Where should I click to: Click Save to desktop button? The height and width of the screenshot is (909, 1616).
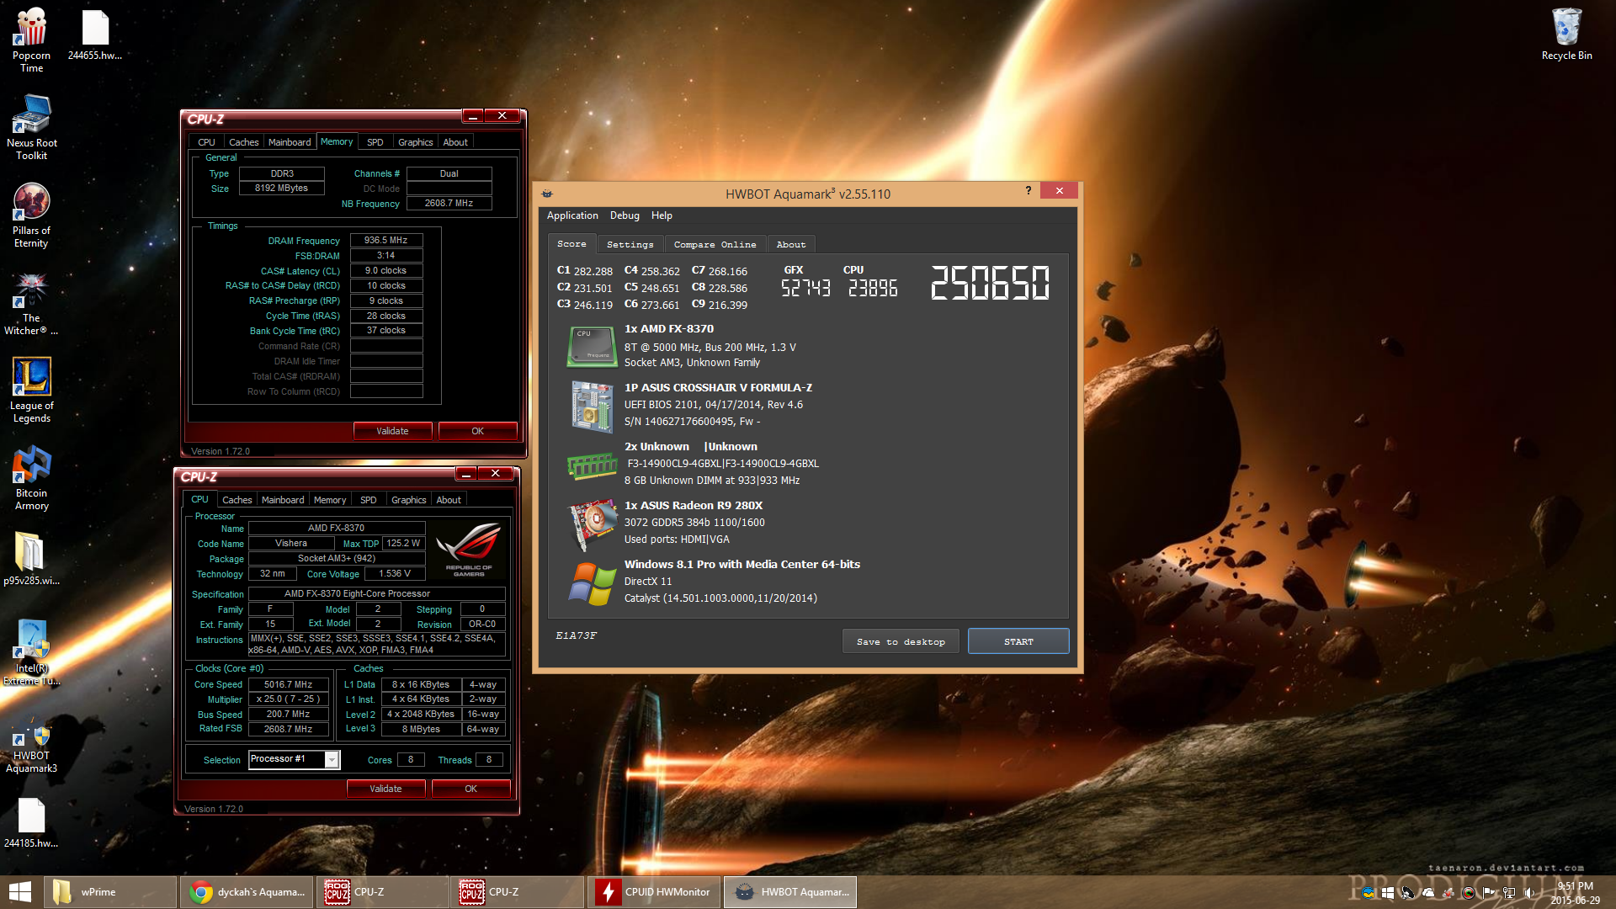click(x=901, y=641)
